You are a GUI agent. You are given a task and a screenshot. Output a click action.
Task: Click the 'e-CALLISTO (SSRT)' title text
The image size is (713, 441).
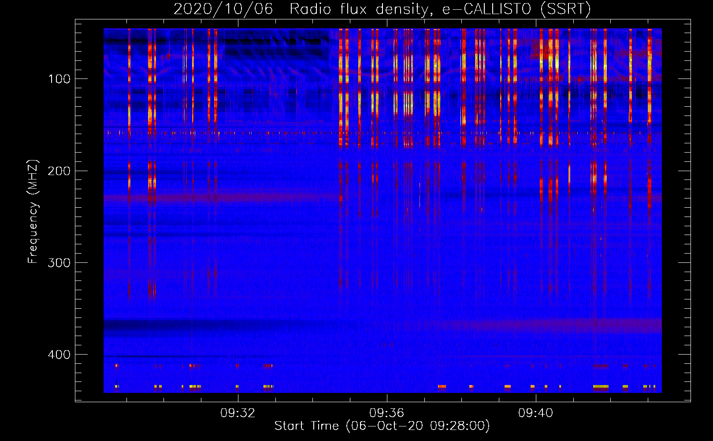[x=516, y=9]
